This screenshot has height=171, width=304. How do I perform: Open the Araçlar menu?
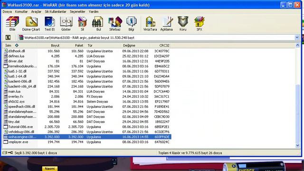[36, 11]
